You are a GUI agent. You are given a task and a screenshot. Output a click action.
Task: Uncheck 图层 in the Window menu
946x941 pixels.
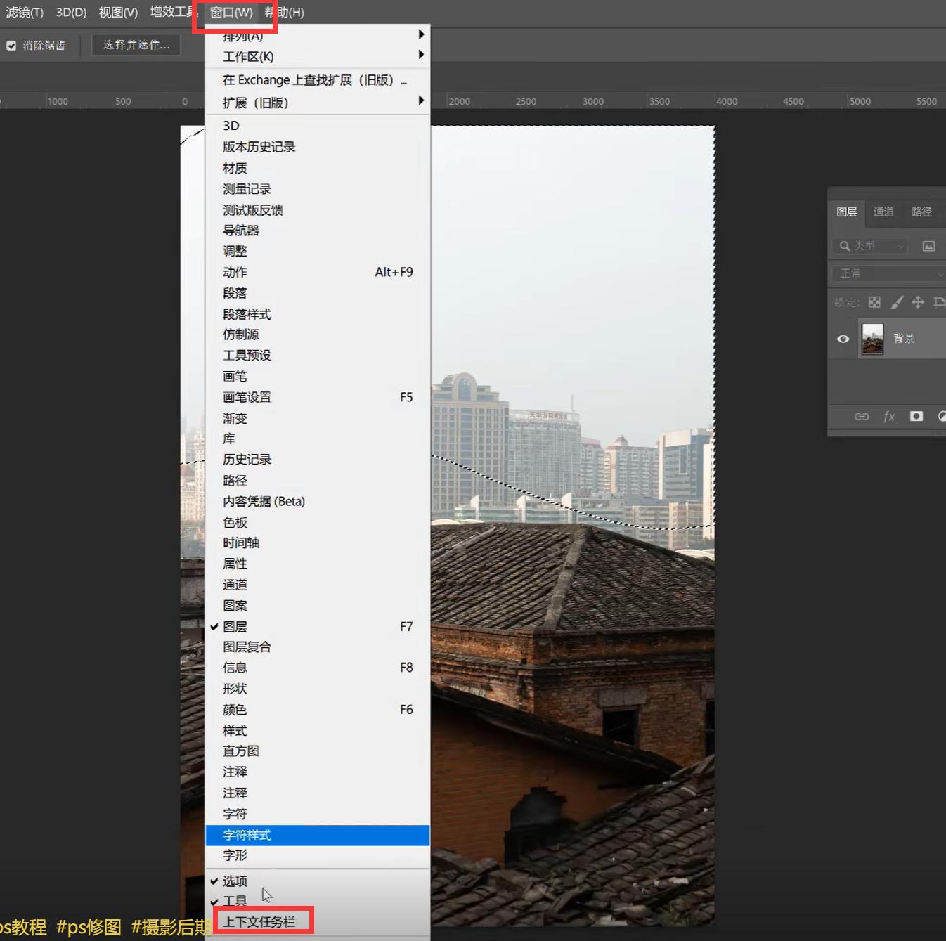(235, 626)
